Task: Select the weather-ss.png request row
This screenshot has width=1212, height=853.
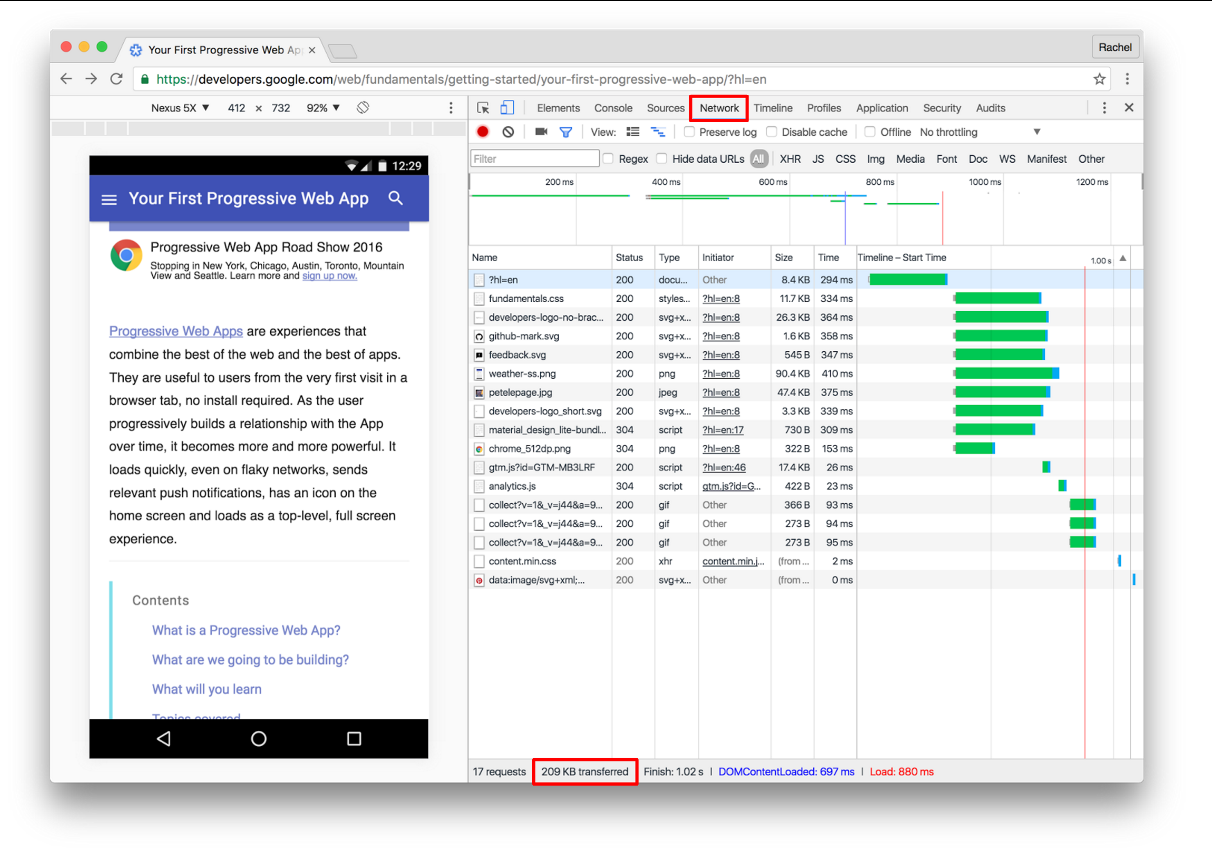Action: (805, 373)
